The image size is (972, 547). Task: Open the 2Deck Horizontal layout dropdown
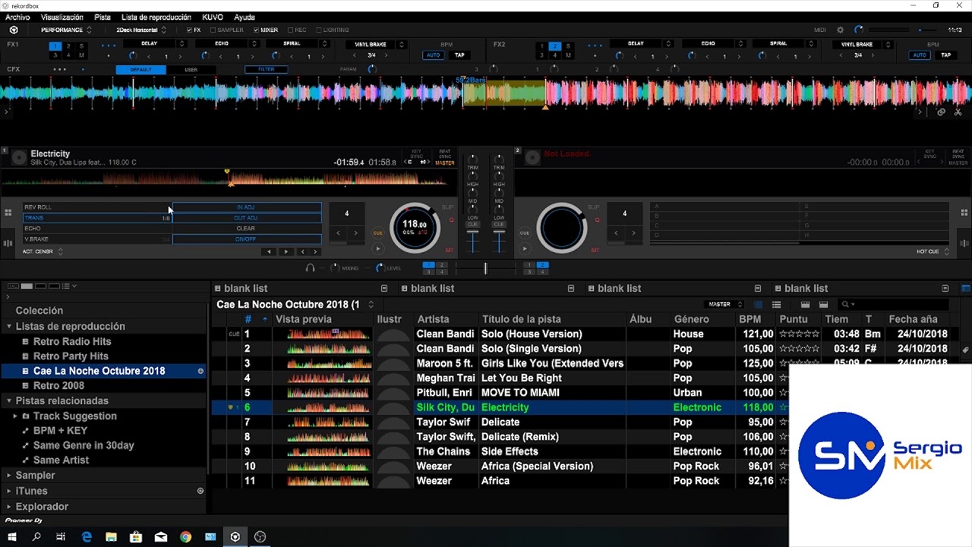[141, 30]
